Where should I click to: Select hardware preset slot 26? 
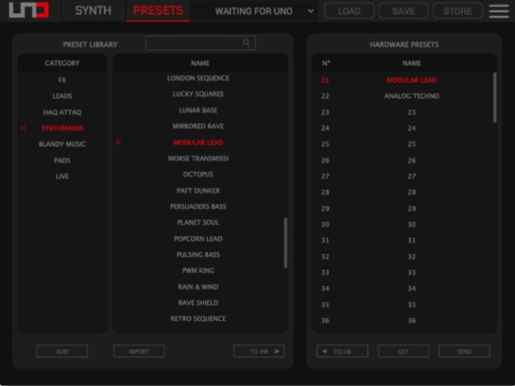[x=402, y=160]
